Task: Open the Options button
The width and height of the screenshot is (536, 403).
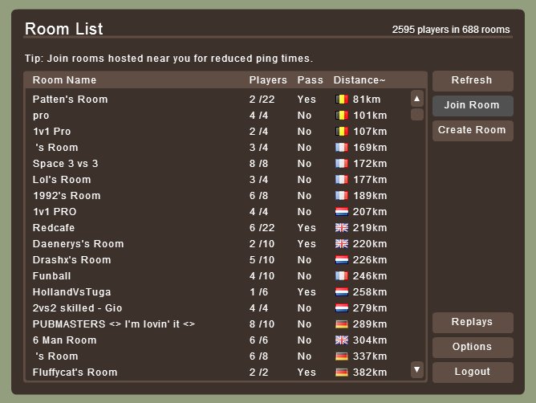Action: 473,348
